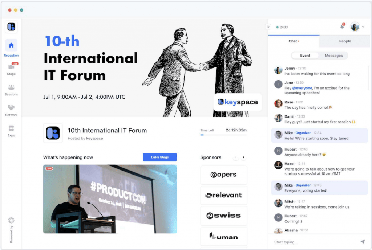372x250 pixels.
Task: Open the Sessions icon in sidebar
Action: click(11, 87)
